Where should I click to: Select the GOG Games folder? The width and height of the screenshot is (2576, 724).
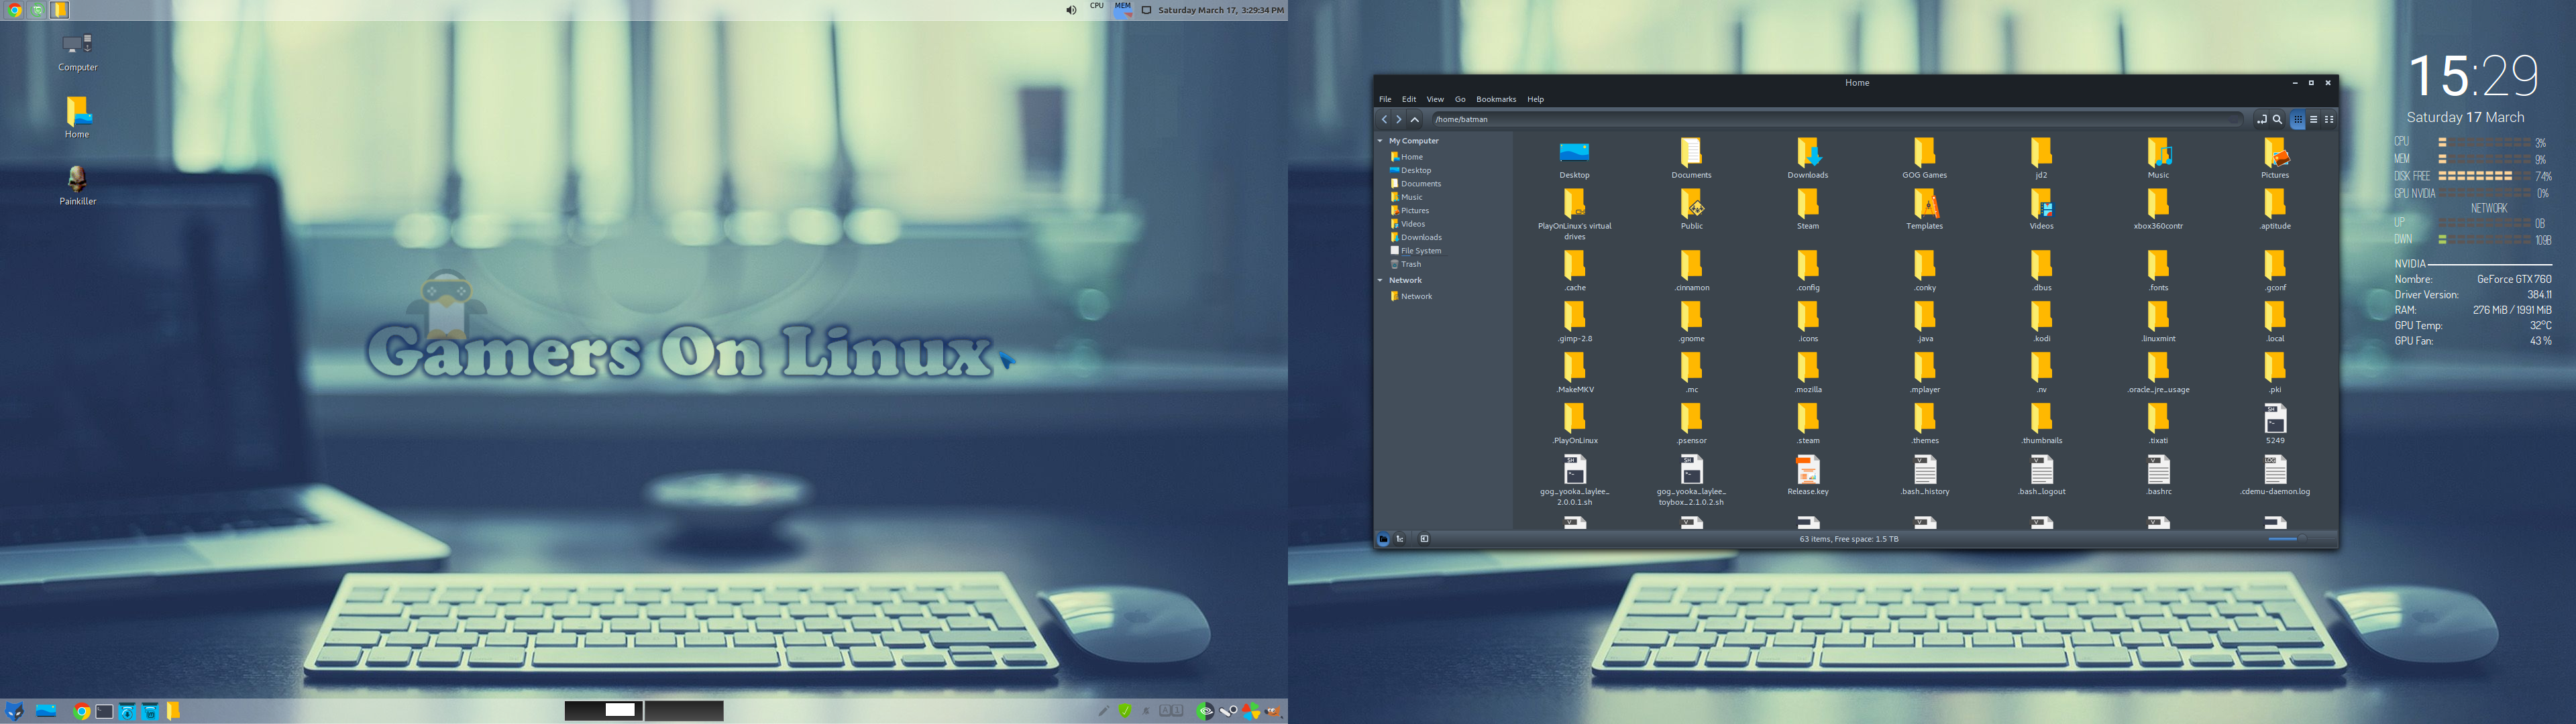(x=1924, y=159)
